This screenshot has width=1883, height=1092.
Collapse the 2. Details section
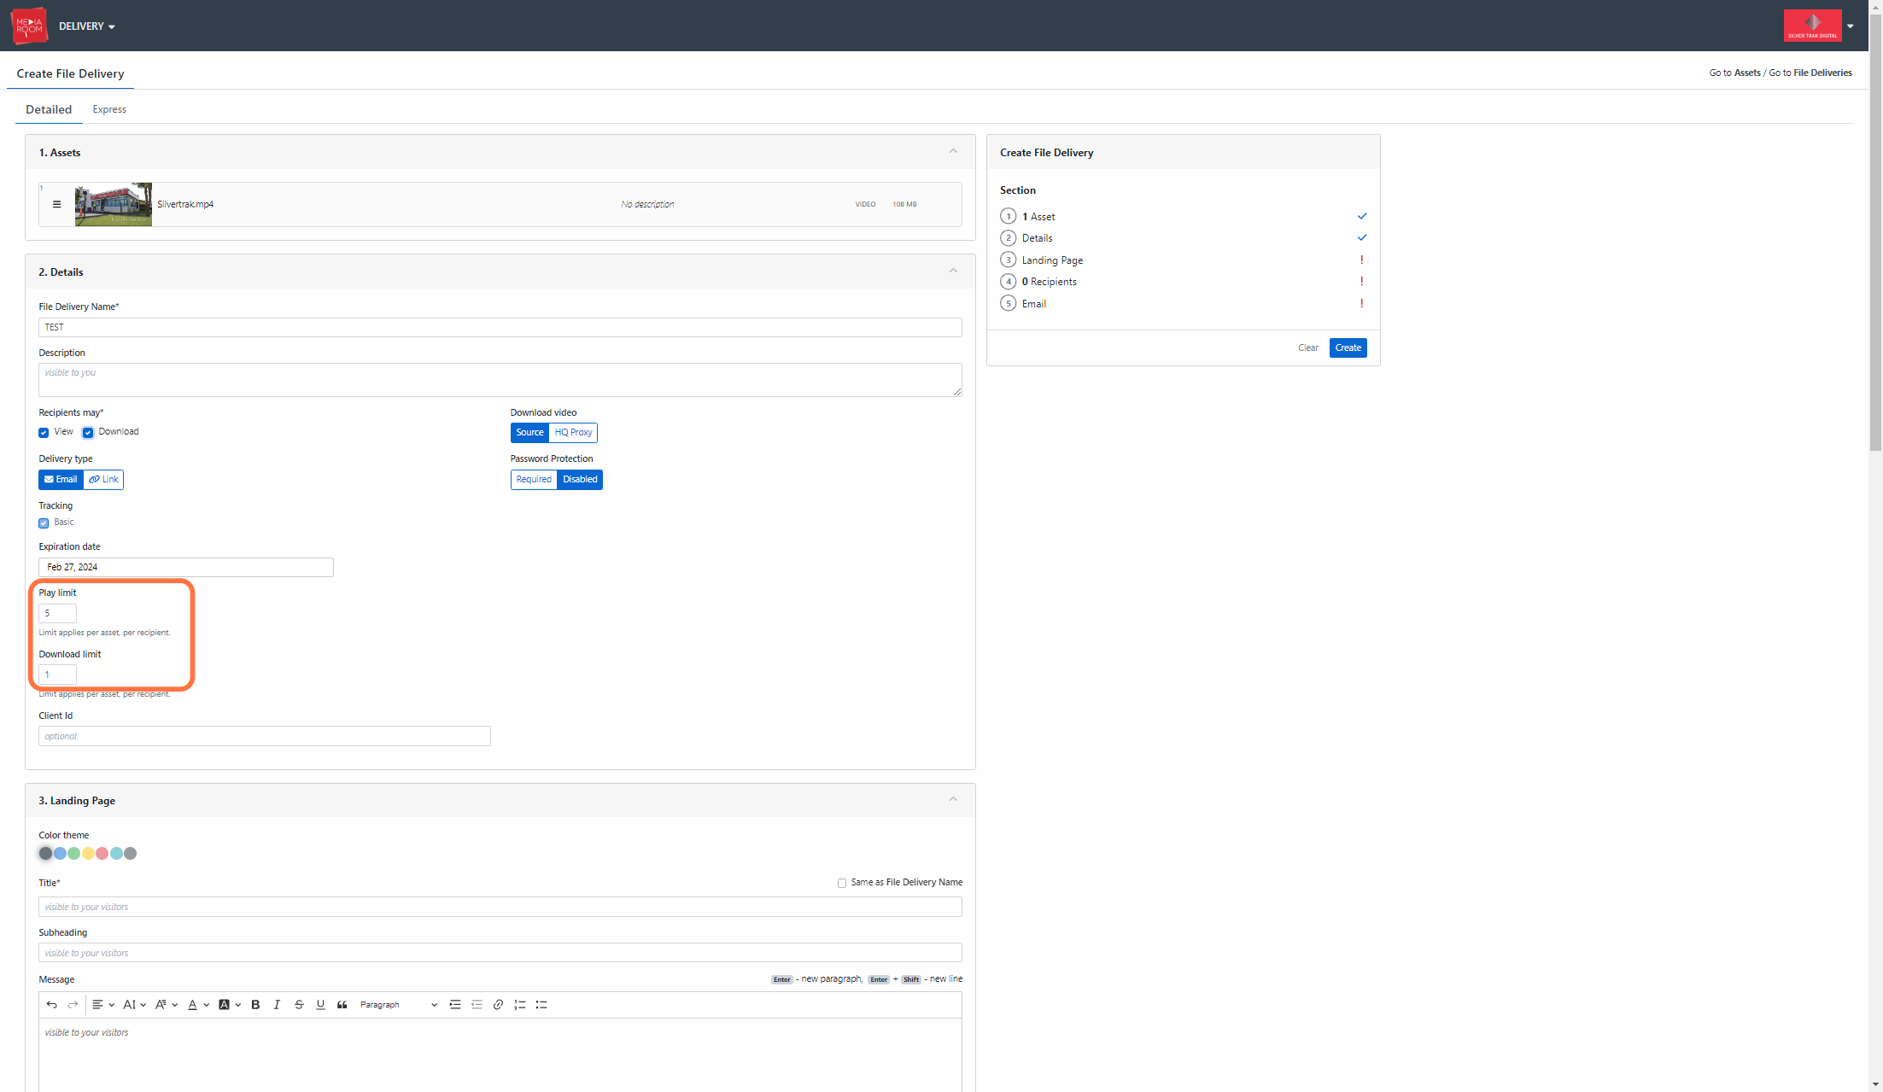[x=953, y=272]
